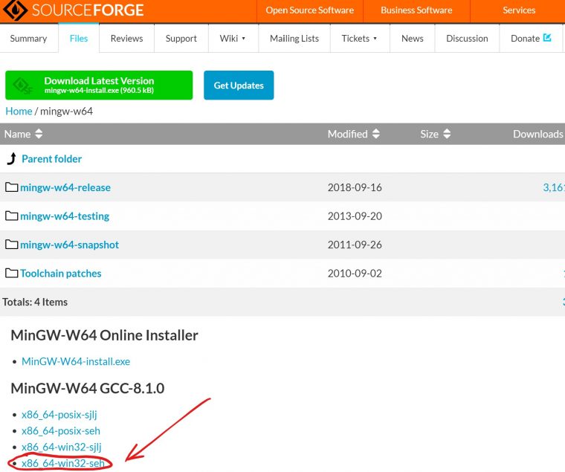The width and height of the screenshot is (565, 472).
Task: Go to the Home breadcrumb link
Action: [x=19, y=111]
